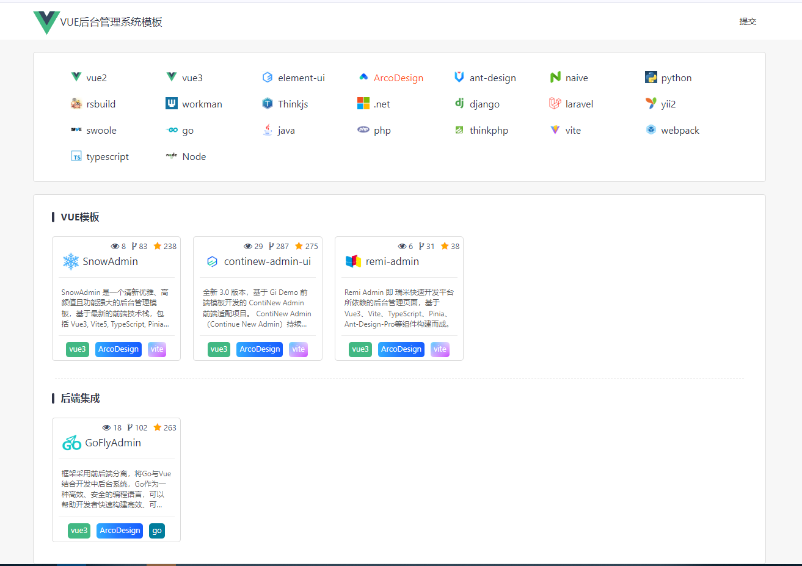Viewport: 802px width, 566px height.
Task: Select the laravel logo icon
Action: (x=555, y=104)
